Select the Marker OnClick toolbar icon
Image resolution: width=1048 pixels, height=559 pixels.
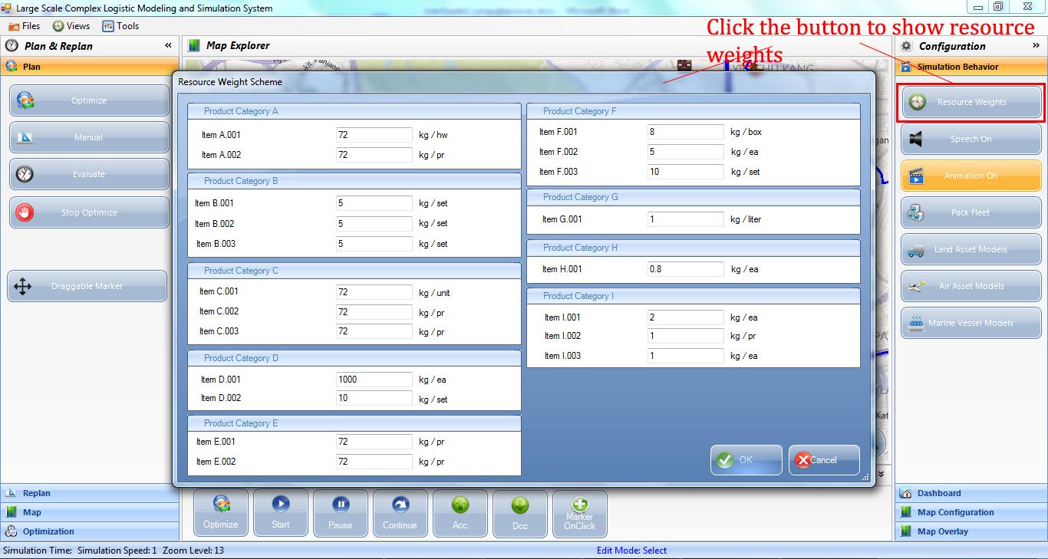tap(579, 512)
